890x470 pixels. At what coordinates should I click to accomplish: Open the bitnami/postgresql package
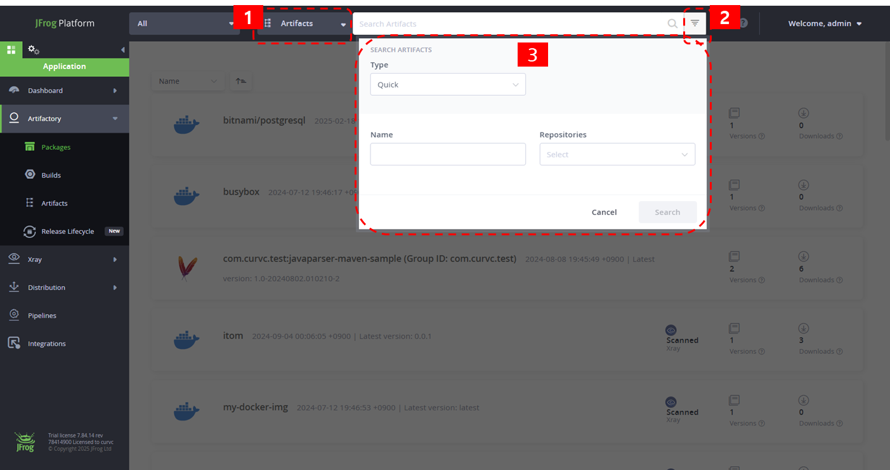[264, 120]
